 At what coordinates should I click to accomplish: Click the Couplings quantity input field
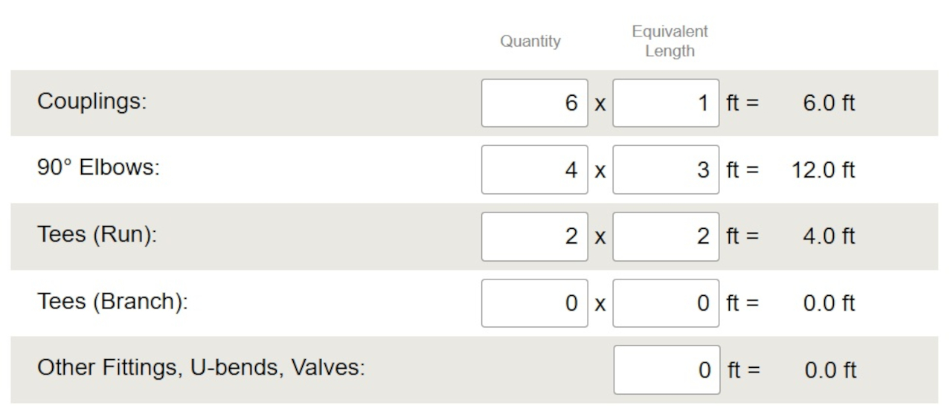534,103
